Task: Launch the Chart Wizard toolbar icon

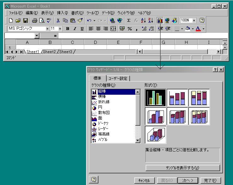Action: click(x=160, y=21)
